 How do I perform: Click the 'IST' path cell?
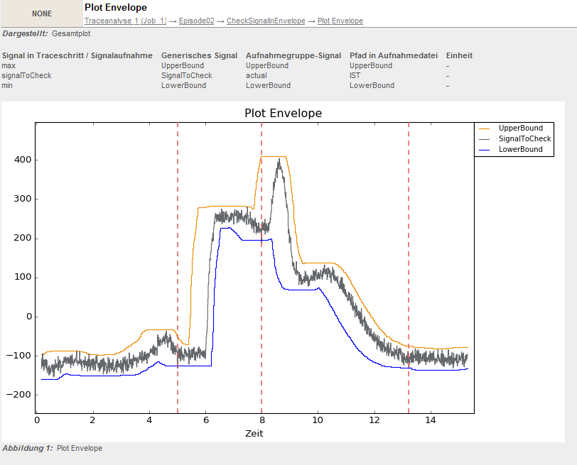click(x=355, y=75)
